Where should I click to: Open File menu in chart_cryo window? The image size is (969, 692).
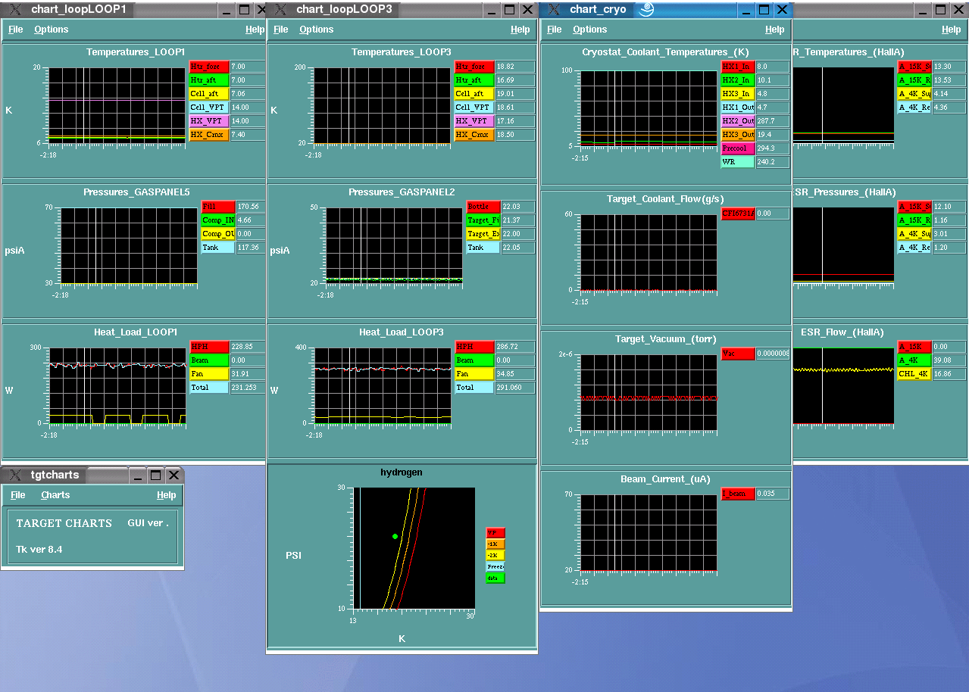pos(555,30)
